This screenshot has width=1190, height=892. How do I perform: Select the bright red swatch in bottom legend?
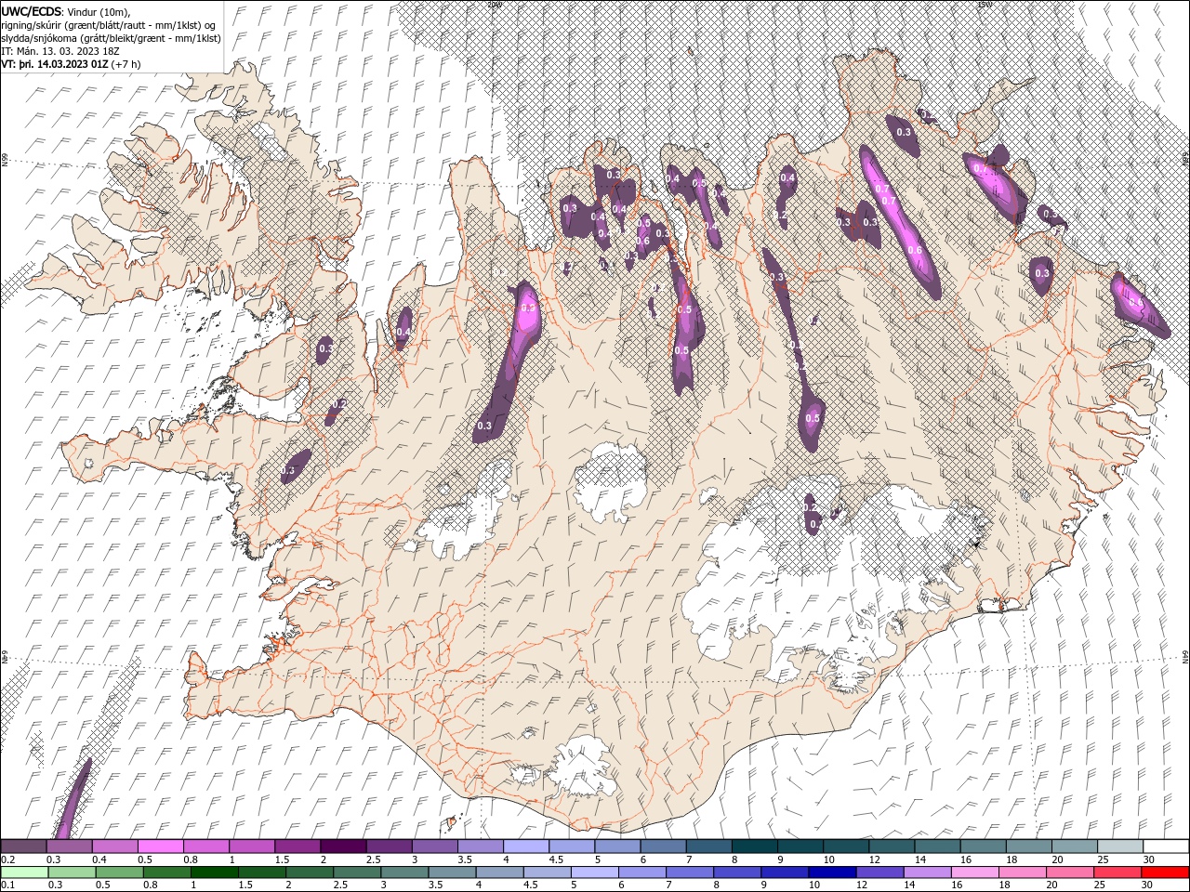click(x=1166, y=872)
